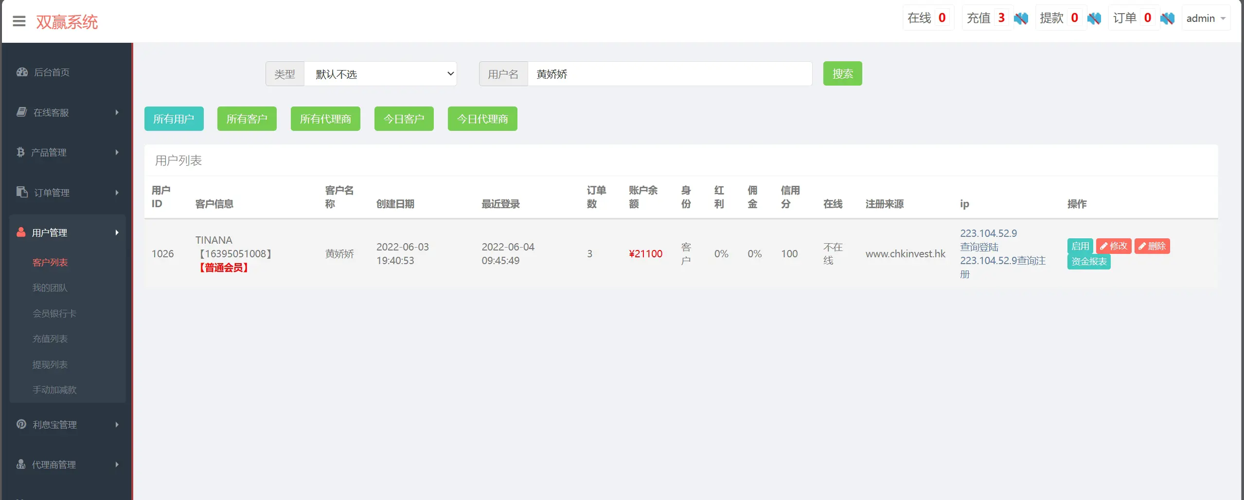The width and height of the screenshot is (1244, 500).
Task: Click the 利息宝管理 circular icon
Action: tap(21, 424)
